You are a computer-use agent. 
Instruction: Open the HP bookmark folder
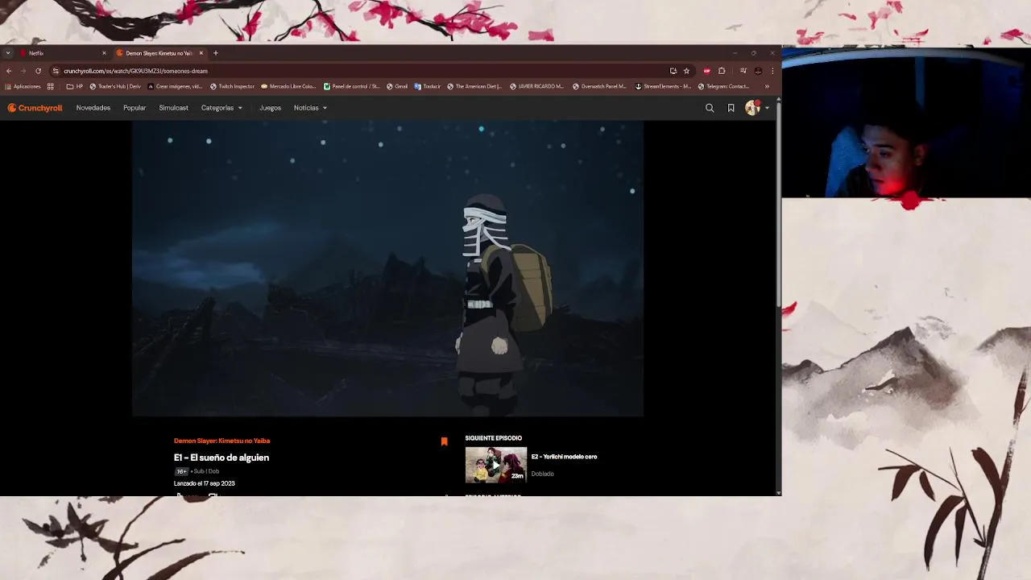(x=75, y=86)
